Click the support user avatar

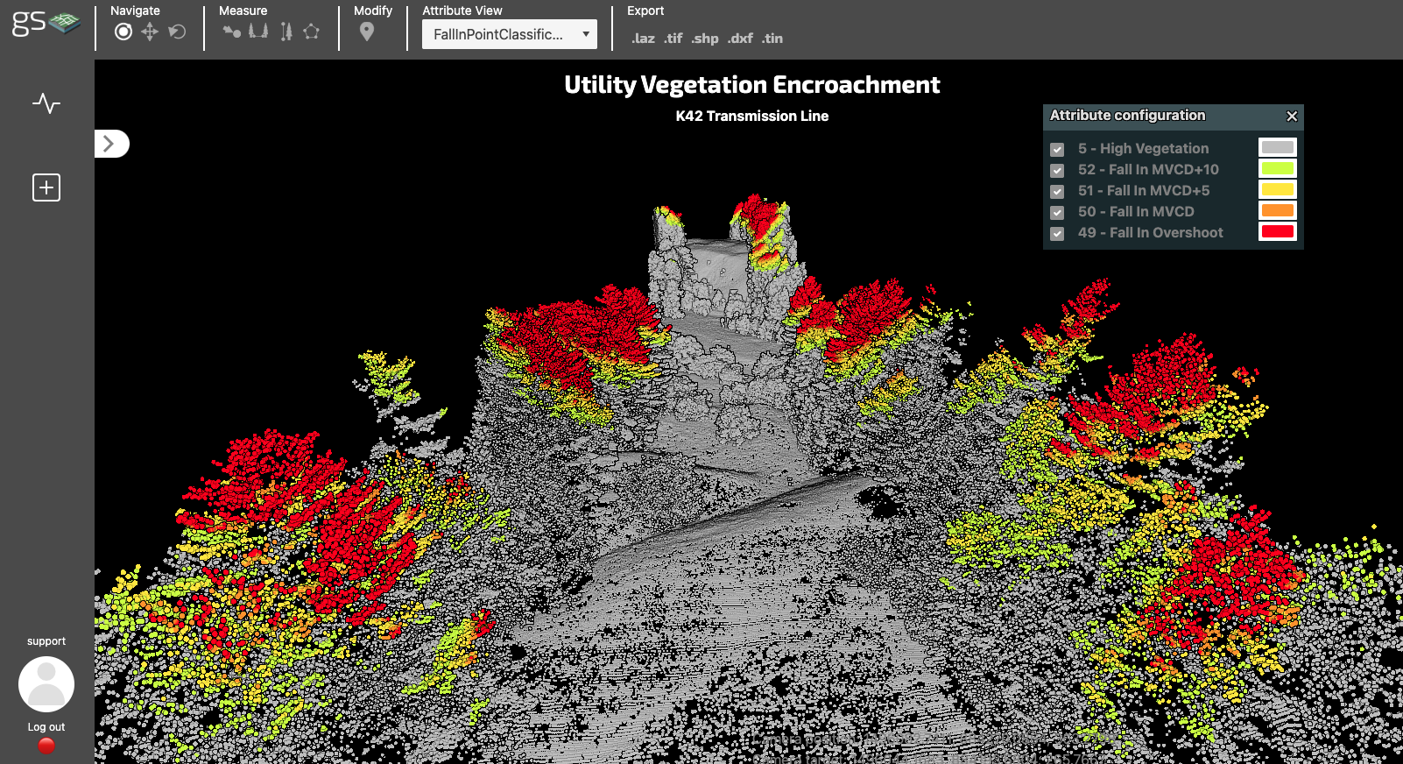(46, 684)
